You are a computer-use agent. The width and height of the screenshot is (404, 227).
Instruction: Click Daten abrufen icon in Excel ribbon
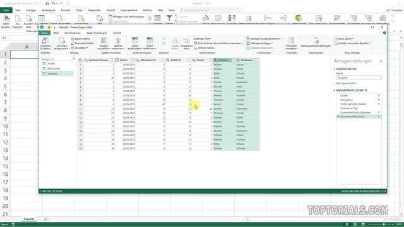pyautogui.click(x=6, y=18)
